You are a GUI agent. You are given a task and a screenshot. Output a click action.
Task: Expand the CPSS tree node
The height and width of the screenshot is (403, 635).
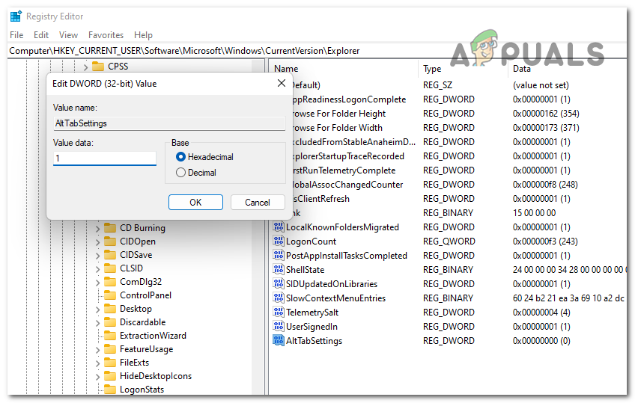(x=85, y=67)
